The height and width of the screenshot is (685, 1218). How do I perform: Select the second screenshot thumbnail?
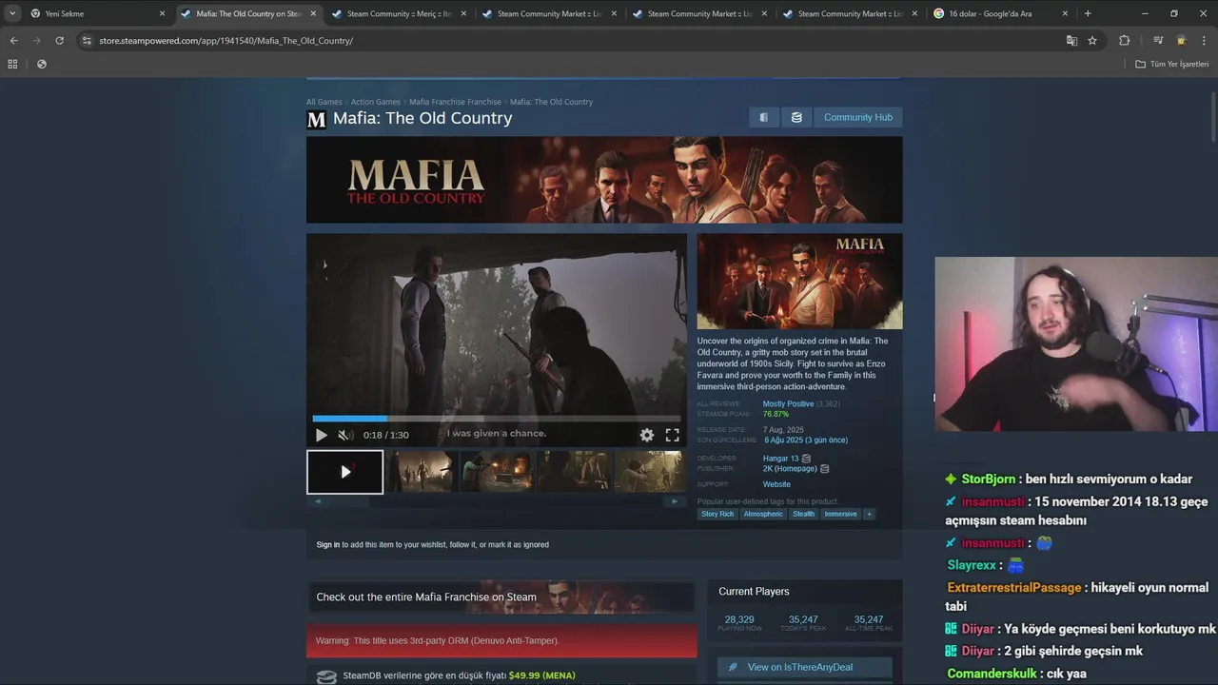[420, 472]
